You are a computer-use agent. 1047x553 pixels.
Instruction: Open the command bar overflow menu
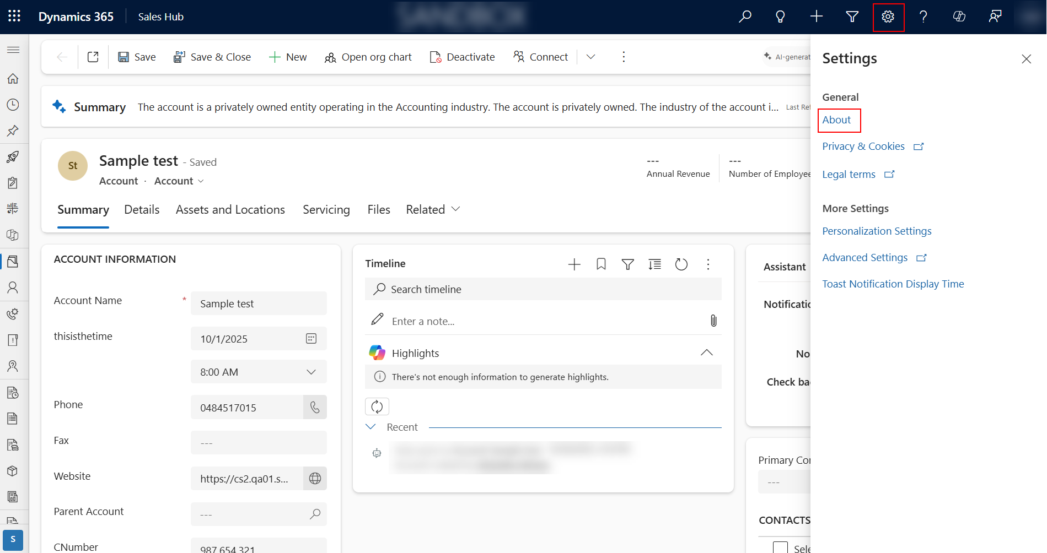[624, 57]
